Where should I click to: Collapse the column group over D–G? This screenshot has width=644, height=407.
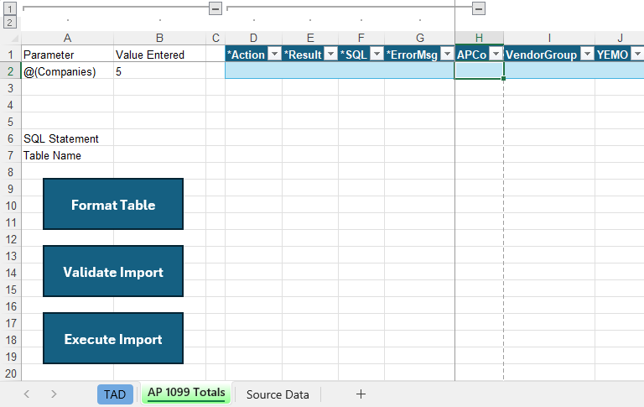coord(479,8)
